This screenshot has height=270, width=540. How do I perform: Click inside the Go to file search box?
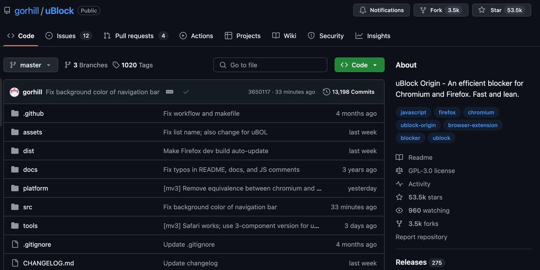click(x=270, y=65)
